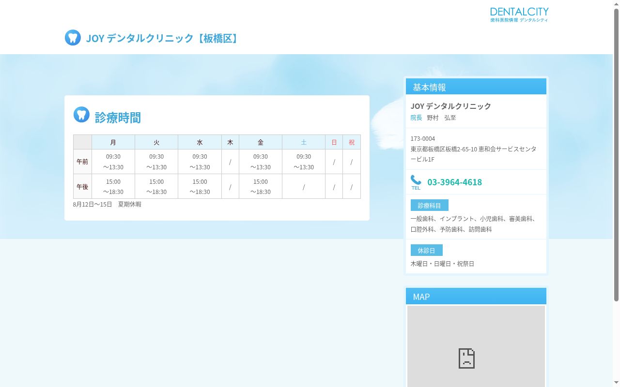Click the 祝 column header
The height and width of the screenshot is (387, 620).
coord(352,142)
